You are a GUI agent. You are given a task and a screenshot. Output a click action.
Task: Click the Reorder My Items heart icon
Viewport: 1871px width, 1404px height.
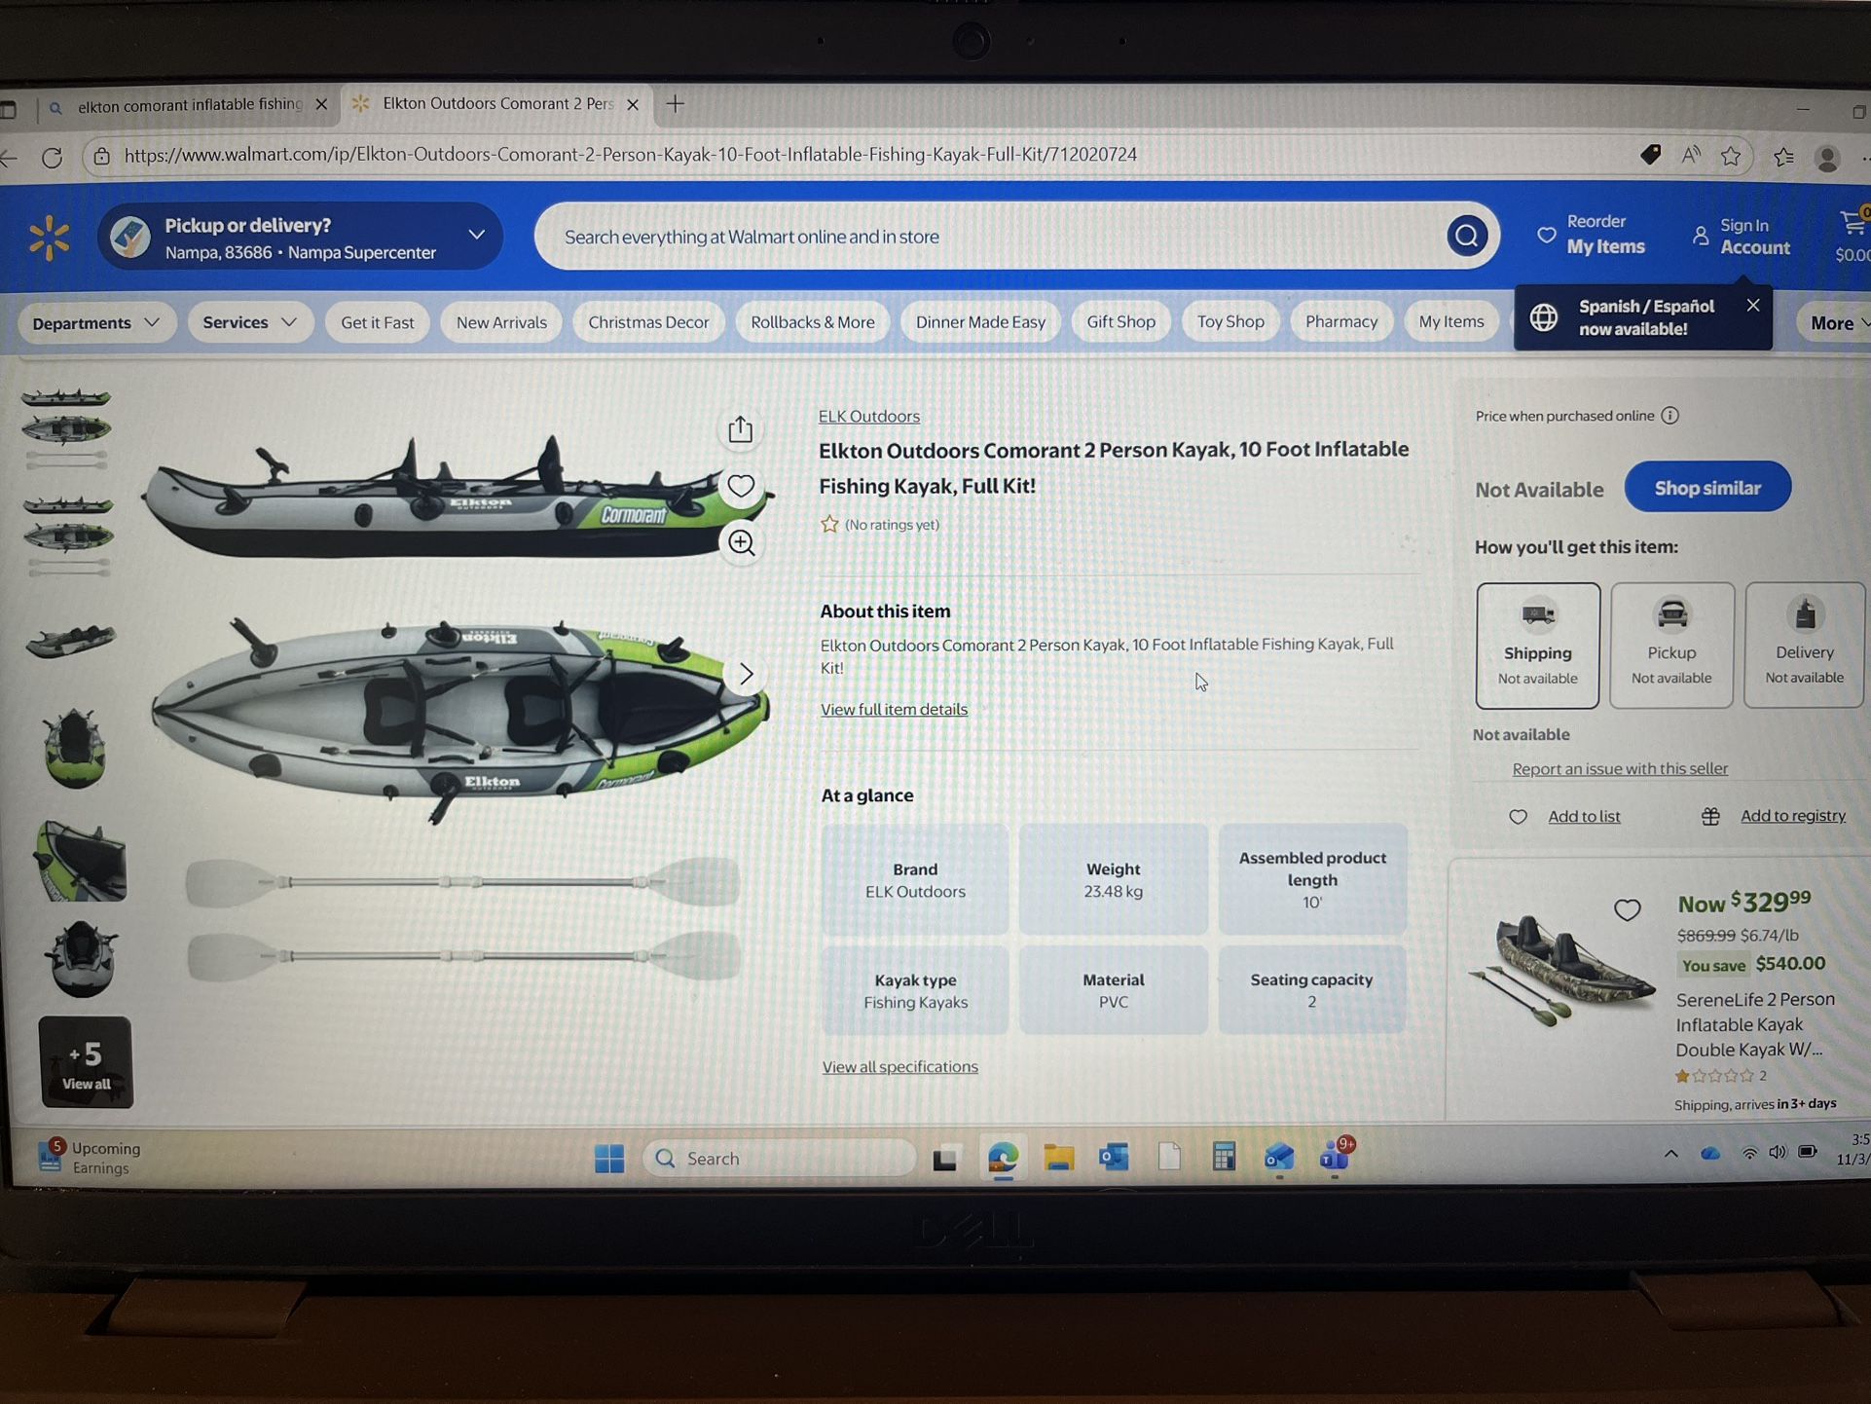[x=1548, y=235]
